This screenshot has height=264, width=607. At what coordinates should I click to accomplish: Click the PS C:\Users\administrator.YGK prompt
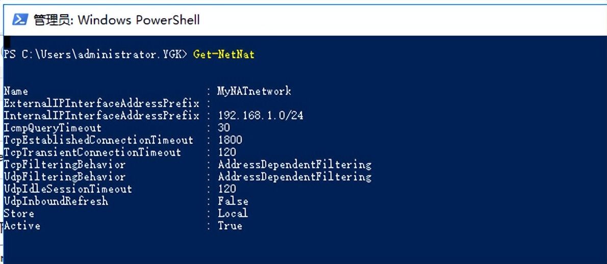95,55
